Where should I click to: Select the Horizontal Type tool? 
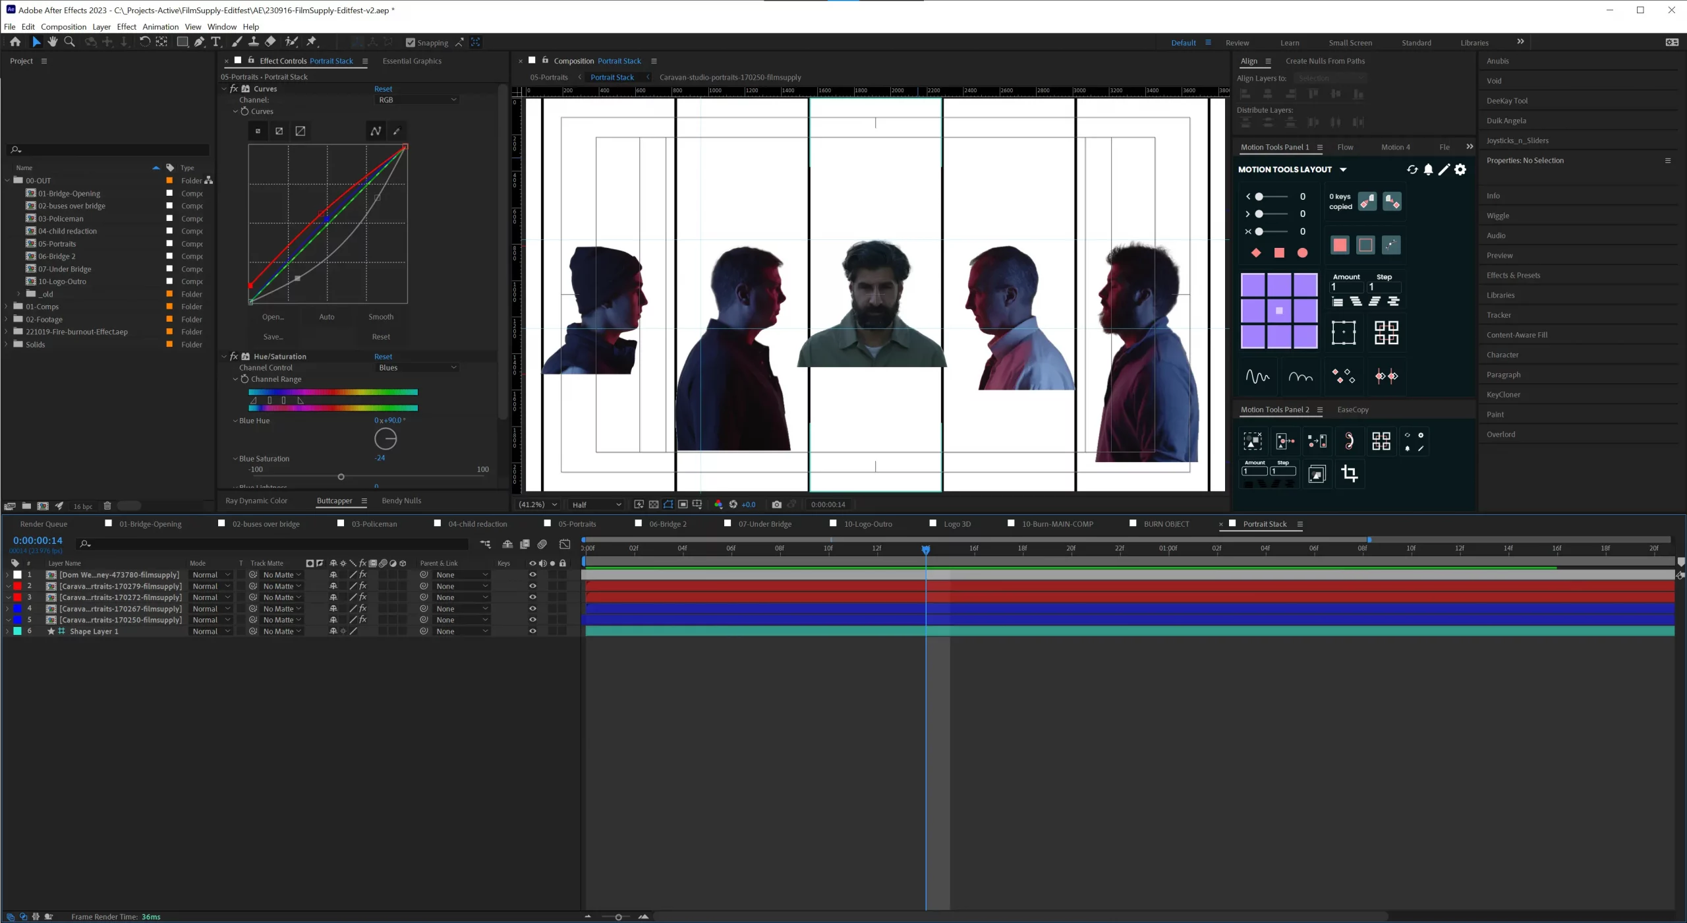pos(215,42)
